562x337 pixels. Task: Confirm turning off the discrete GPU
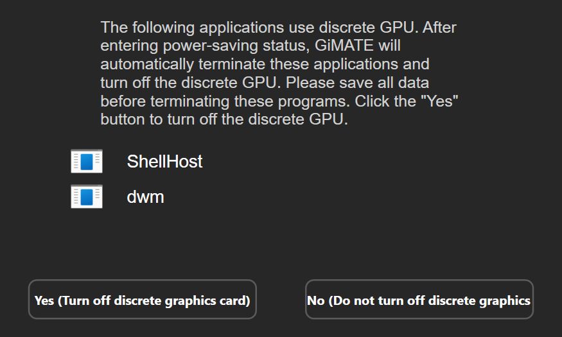coord(142,300)
